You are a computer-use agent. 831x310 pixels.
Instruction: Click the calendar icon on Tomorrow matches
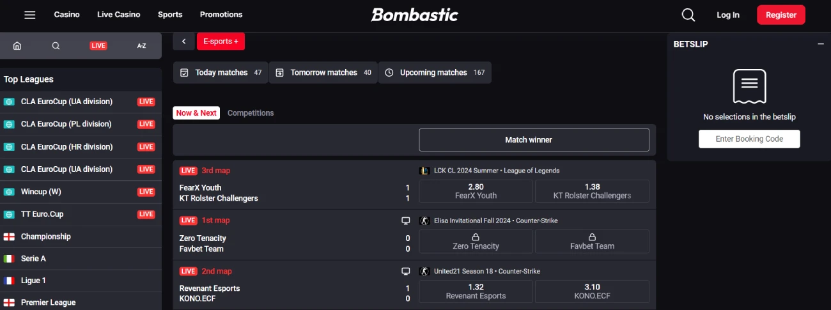point(279,73)
